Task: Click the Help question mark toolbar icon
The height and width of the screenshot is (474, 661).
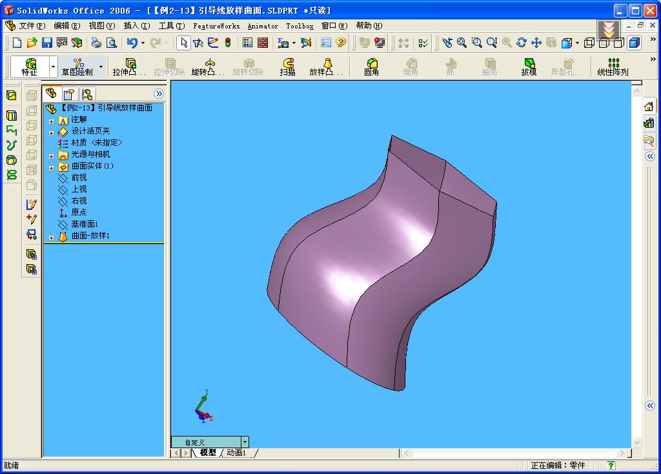Action: coord(341,43)
